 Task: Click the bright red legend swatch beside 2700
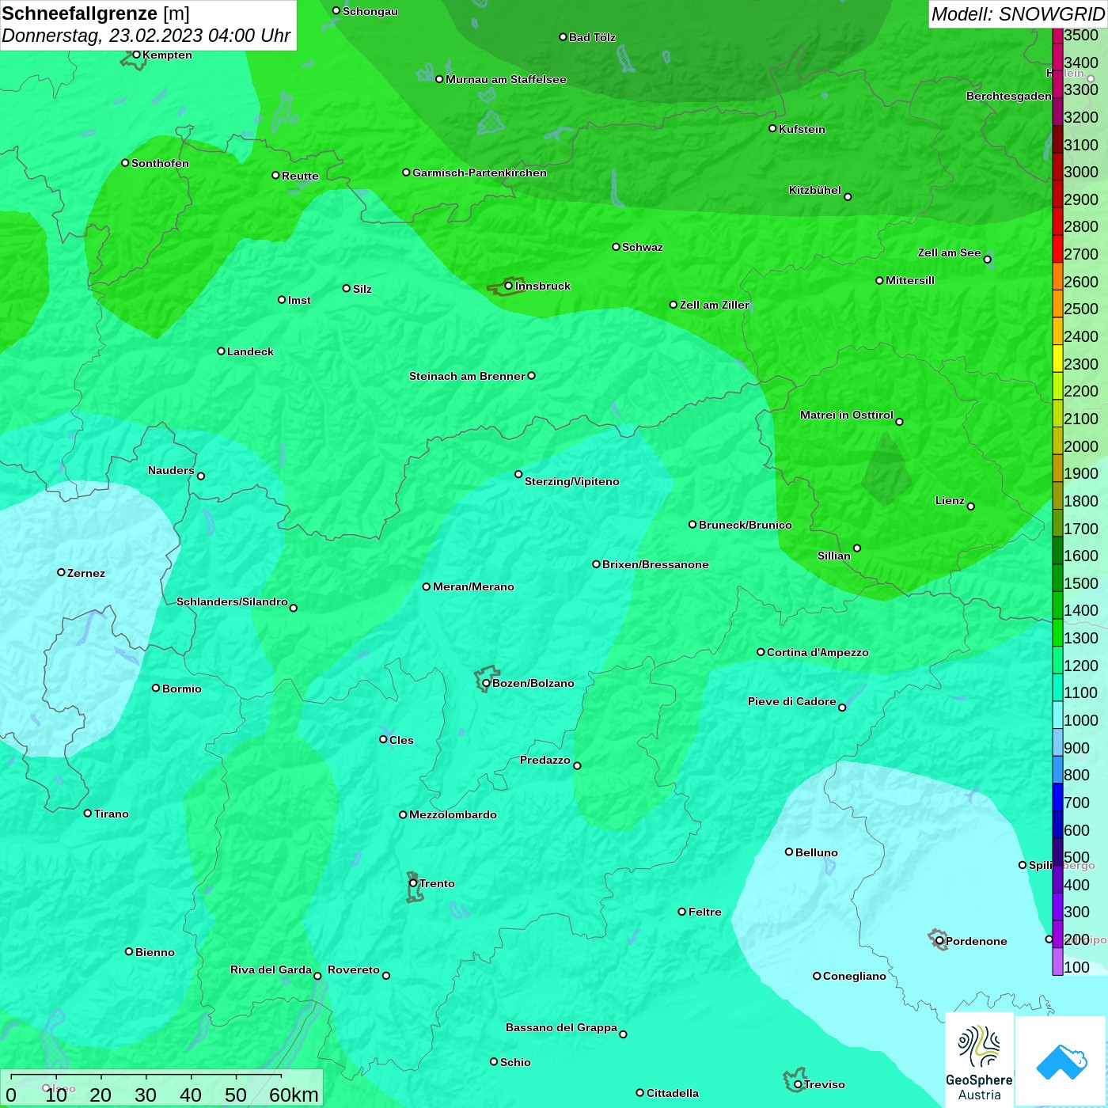[1057, 249]
